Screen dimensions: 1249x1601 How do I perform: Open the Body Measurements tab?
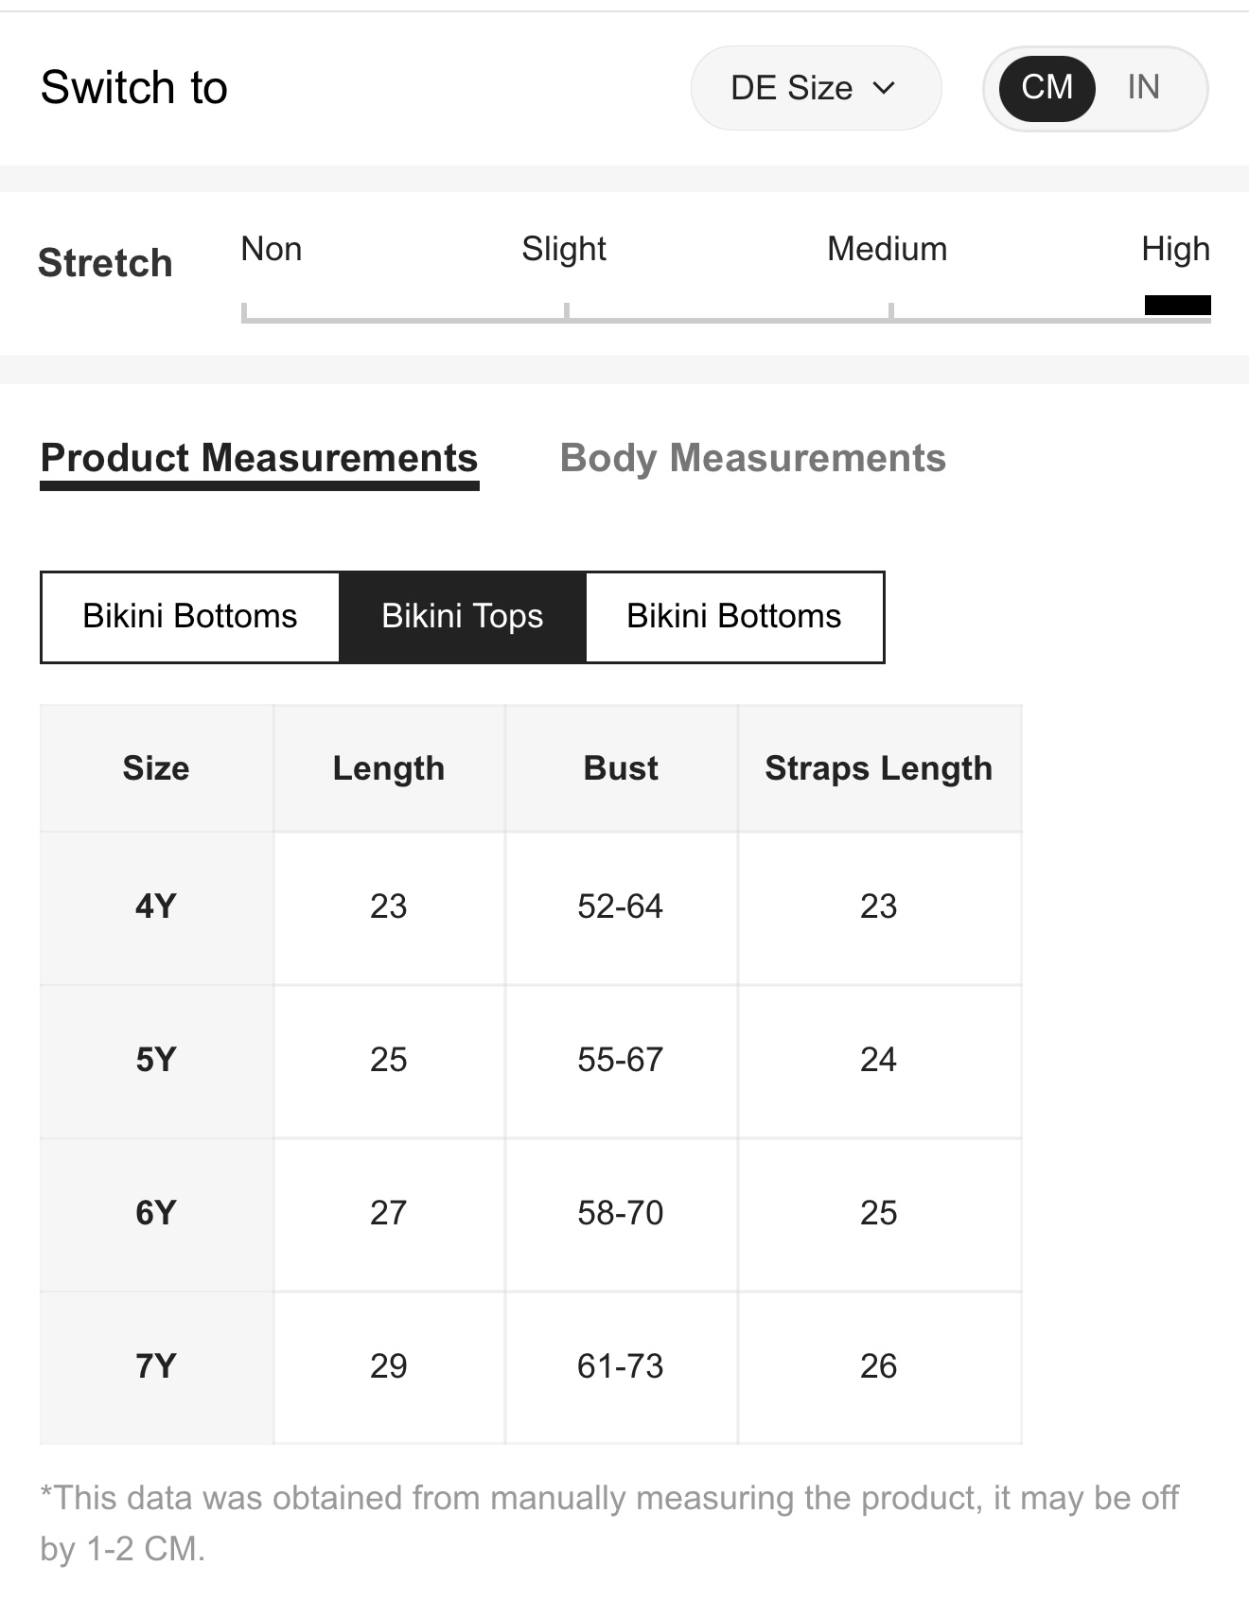coord(753,458)
